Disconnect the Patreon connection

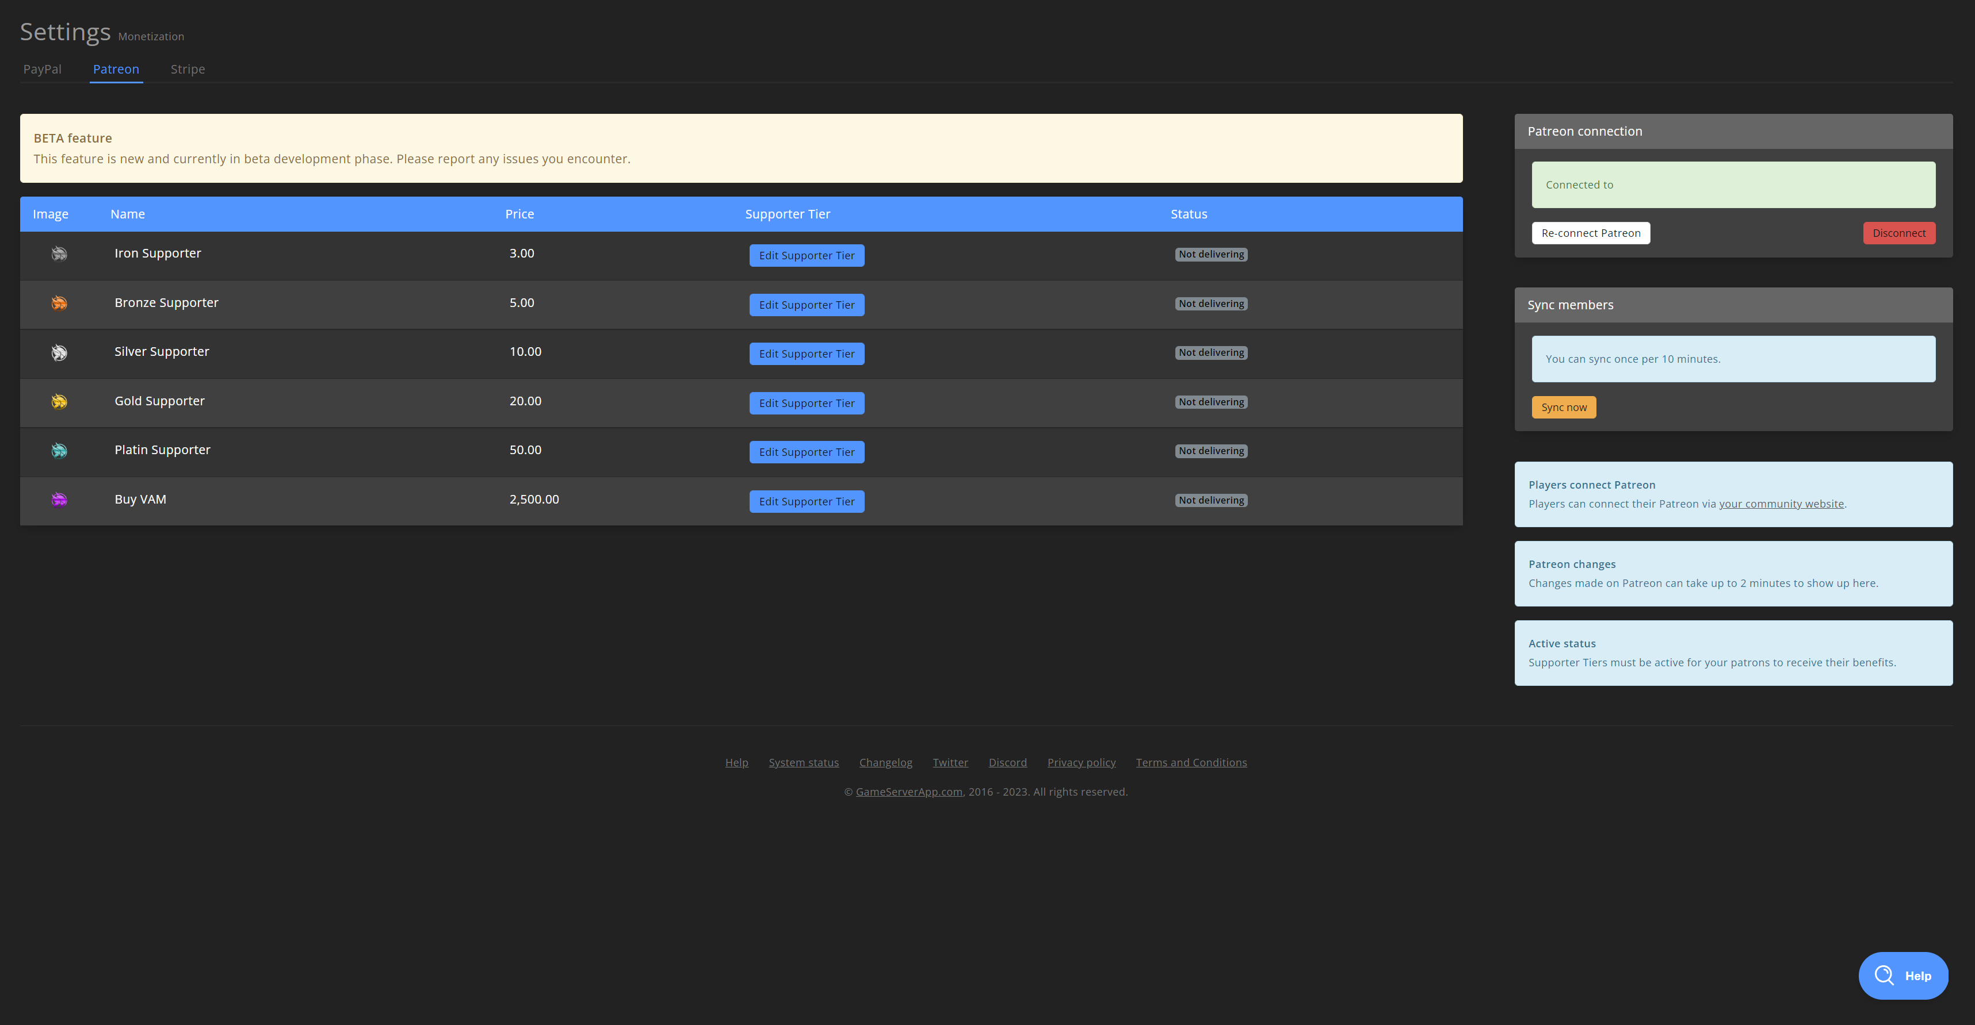click(x=1899, y=233)
